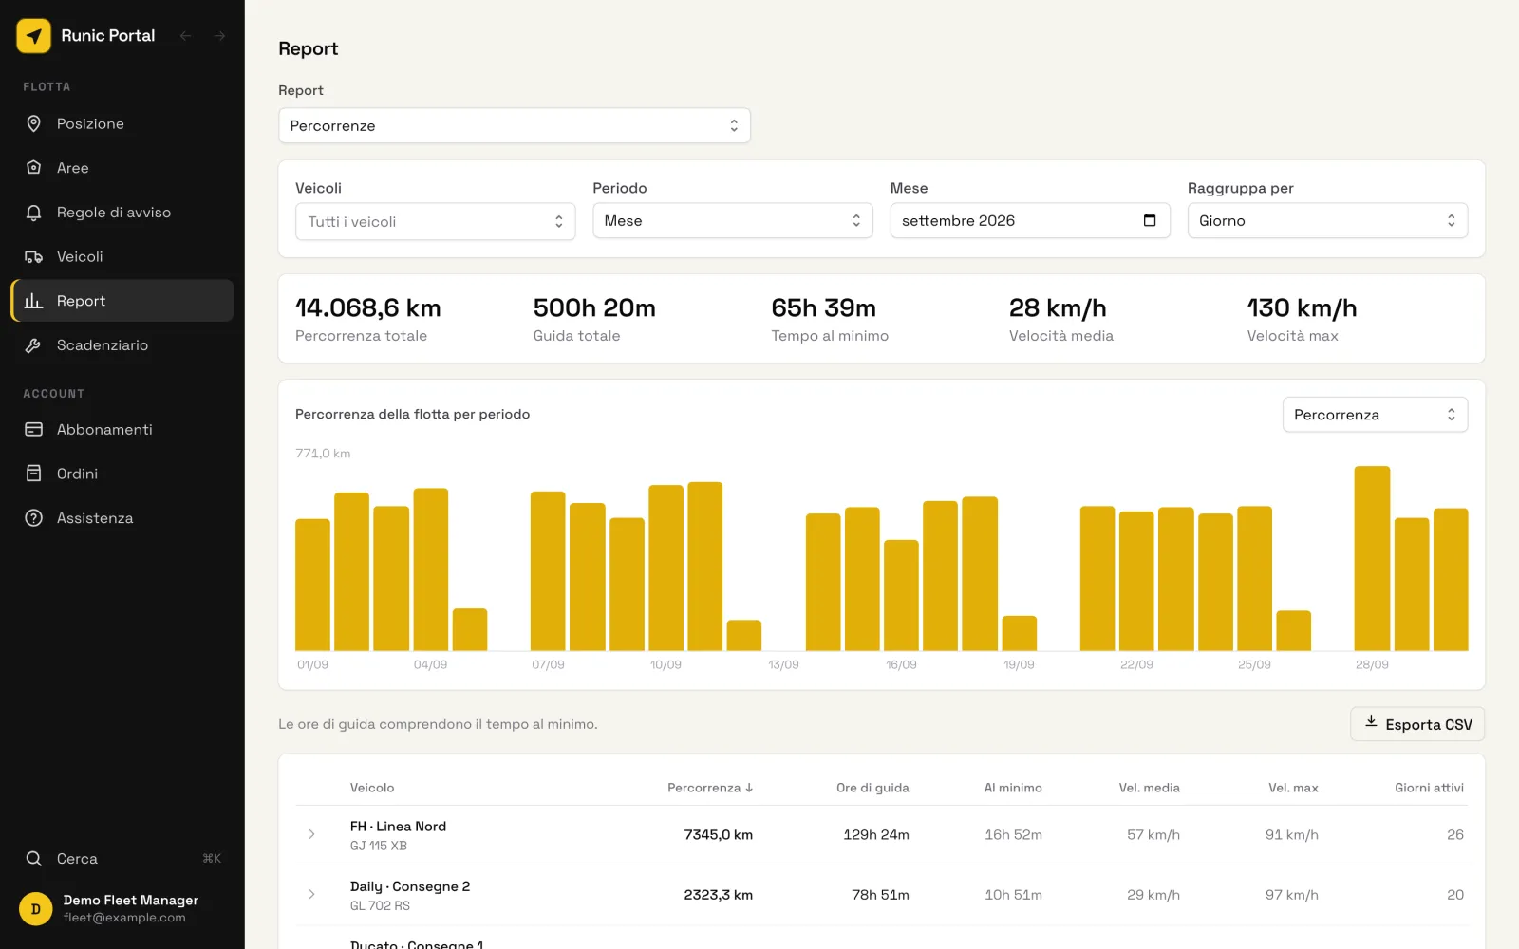Sort by the Percorrenza column header
Screen dimensions: 1519x949
[x=710, y=788]
